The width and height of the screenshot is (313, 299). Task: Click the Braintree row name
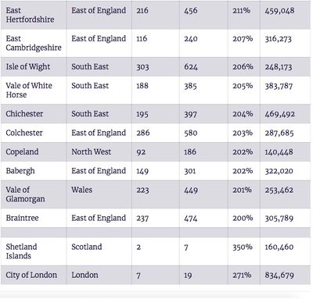click(22, 218)
